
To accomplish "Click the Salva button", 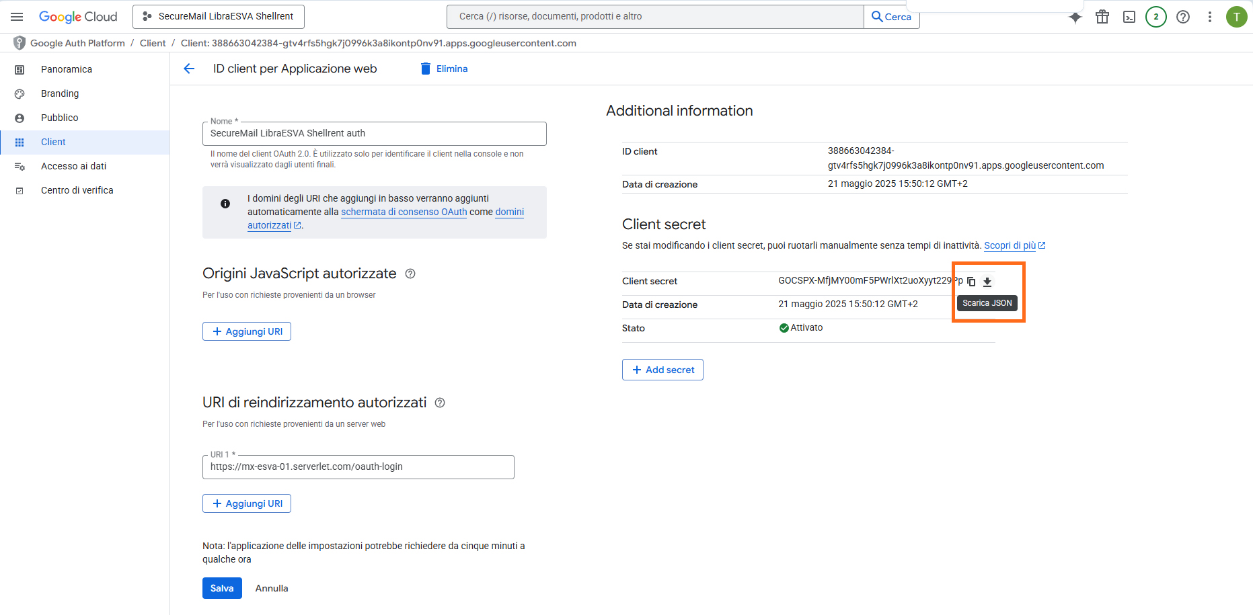I will [x=222, y=588].
